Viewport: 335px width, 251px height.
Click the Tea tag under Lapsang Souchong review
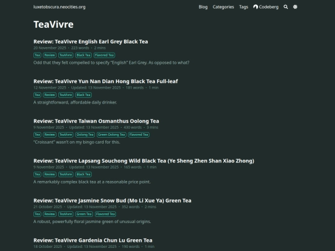tap(37, 174)
